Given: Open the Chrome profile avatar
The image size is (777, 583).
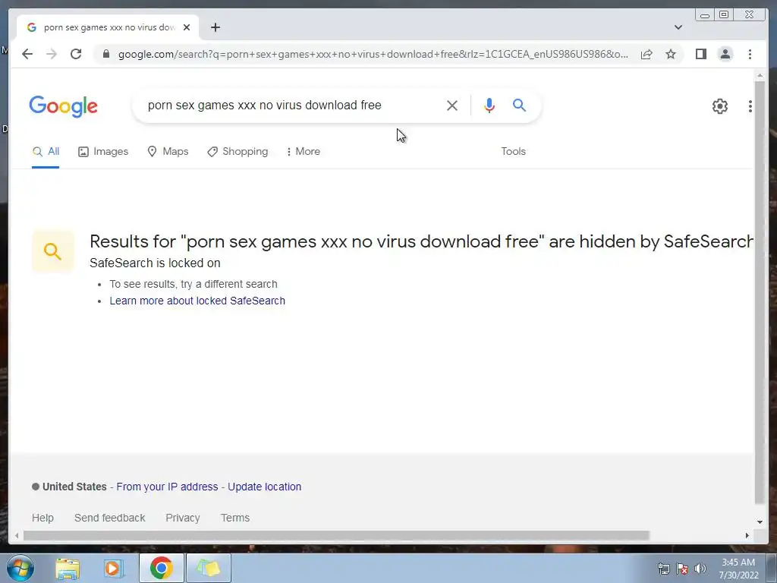Looking at the screenshot, I should (725, 54).
